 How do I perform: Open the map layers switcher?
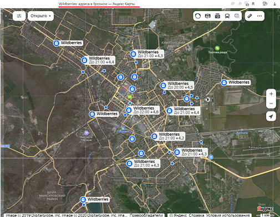coord(237,16)
